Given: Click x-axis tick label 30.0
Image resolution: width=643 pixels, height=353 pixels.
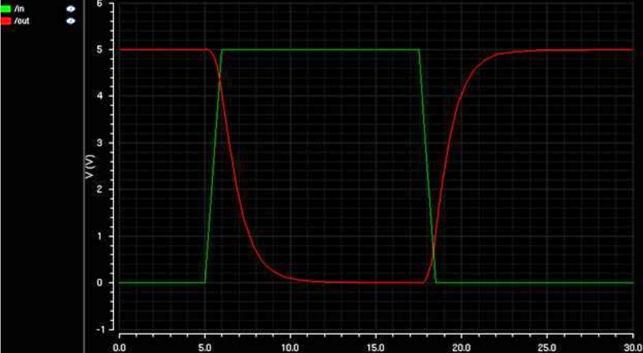Looking at the screenshot, I should (x=633, y=348).
